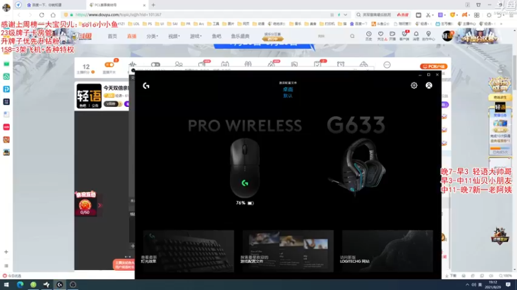Open Douyu history clock icon
The image size is (517, 290).
click(368, 35)
